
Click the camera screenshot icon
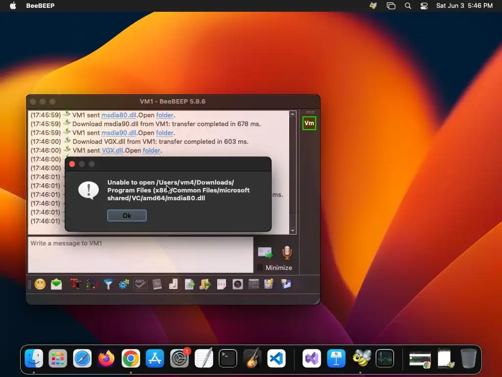[x=238, y=284]
